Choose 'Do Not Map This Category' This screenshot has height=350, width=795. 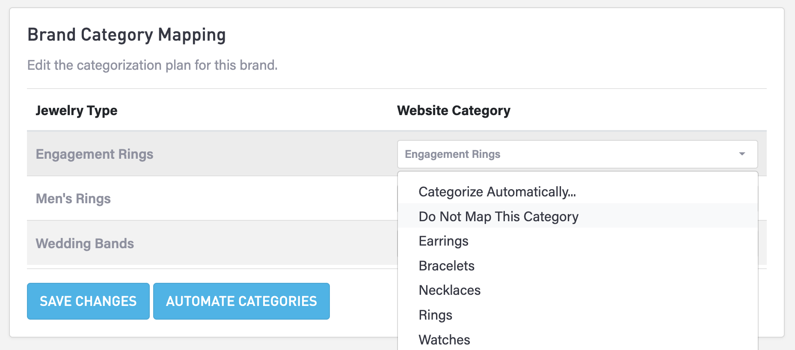(x=498, y=217)
